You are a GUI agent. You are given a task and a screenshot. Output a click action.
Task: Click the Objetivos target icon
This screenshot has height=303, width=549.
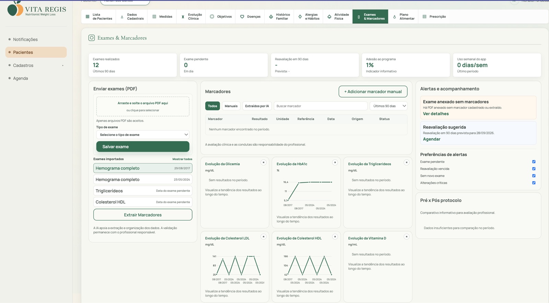point(212,16)
